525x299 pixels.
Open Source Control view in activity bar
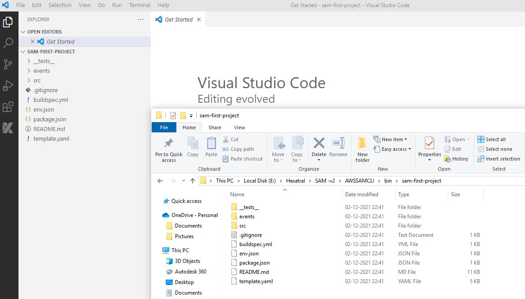8,64
